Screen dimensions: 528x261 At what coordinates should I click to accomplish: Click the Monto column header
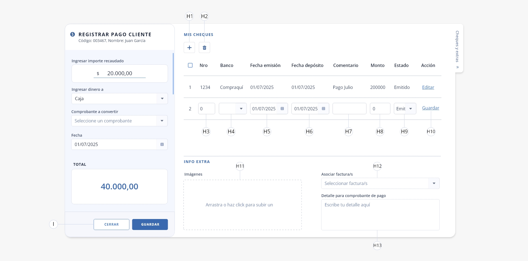coord(377,65)
